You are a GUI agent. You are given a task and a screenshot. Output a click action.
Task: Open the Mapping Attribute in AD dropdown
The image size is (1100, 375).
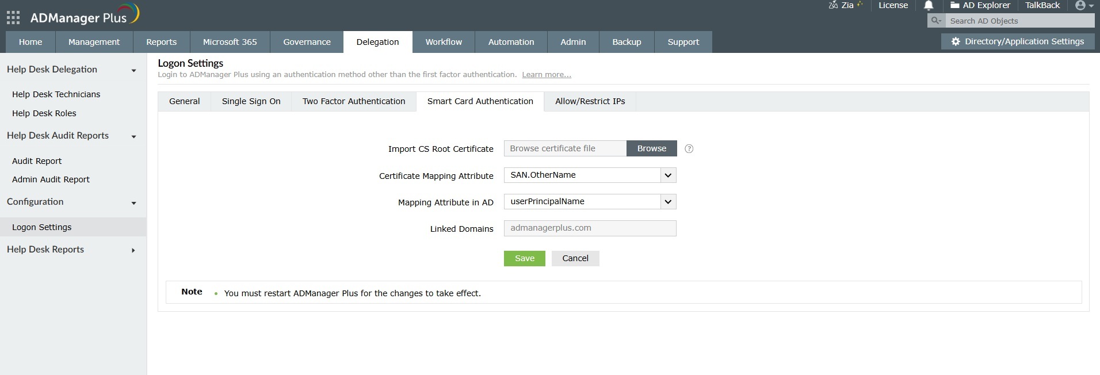point(590,201)
